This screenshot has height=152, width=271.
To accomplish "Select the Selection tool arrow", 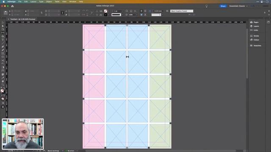I will [x=3, y=22].
